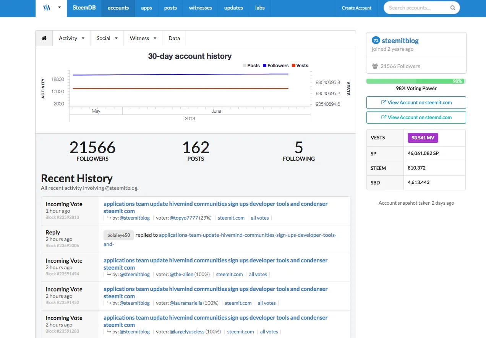Image resolution: width=486 pixels, height=338 pixels.
Task: Expand the Activity dropdown menu
Action: click(x=71, y=38)
